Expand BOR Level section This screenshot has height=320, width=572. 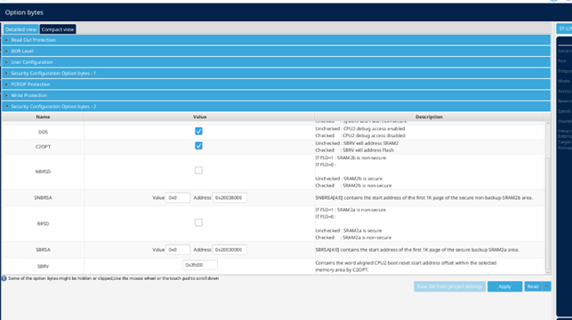(276, 51)
